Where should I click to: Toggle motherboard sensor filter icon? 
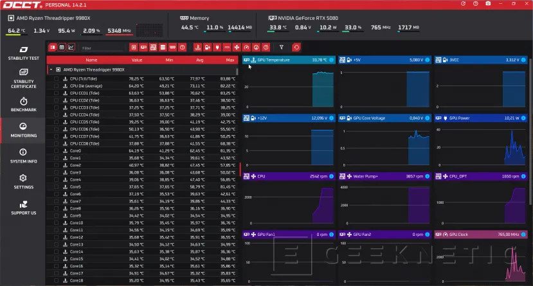click(153, 47)
